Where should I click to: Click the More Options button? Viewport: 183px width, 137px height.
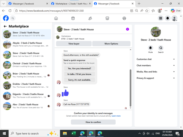[111, 43]
